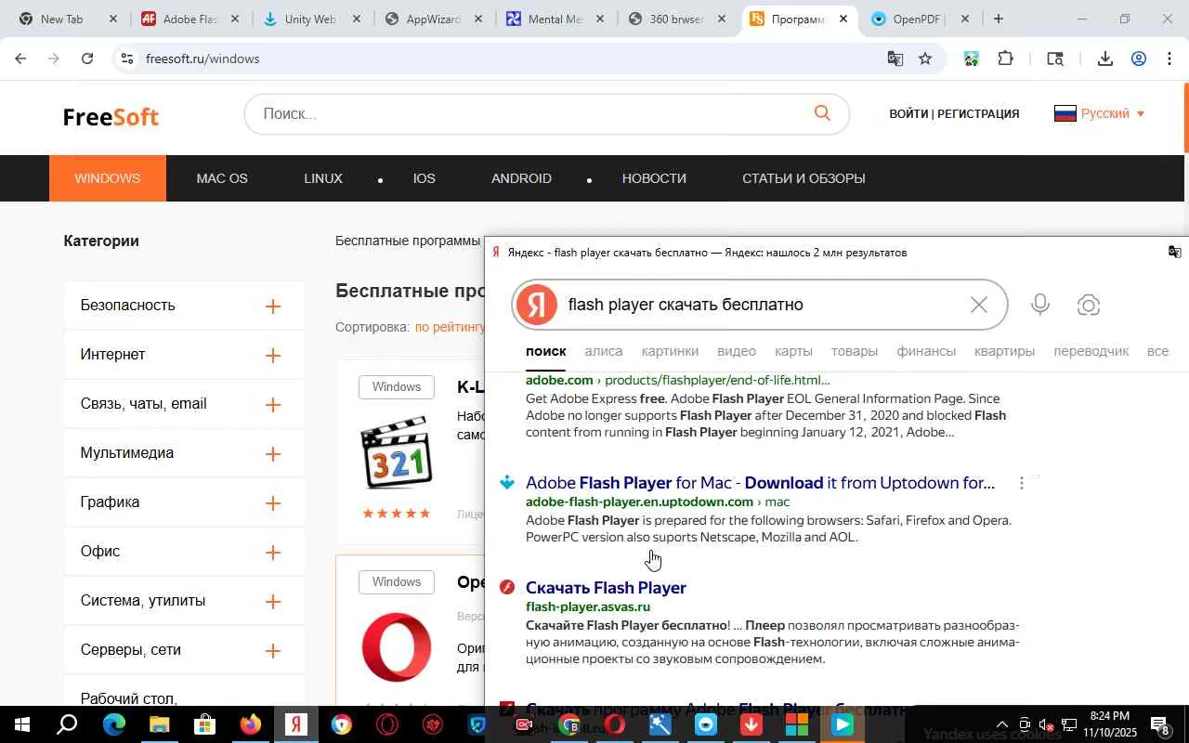This screenshot has width=1189, height=743.
Task: Click the Chrome back arrow
Action: [x=20, y=59]
